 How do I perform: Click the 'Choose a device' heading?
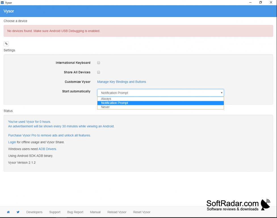[x=15, y=21]
